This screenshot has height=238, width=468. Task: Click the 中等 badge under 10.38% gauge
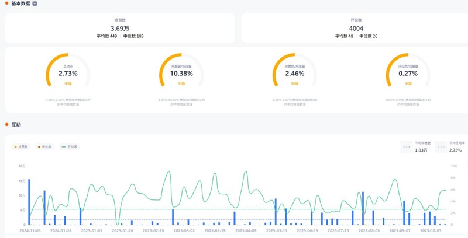181,84
